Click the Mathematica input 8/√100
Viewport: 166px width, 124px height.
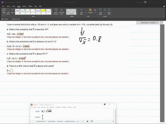(x=47, y=111)
